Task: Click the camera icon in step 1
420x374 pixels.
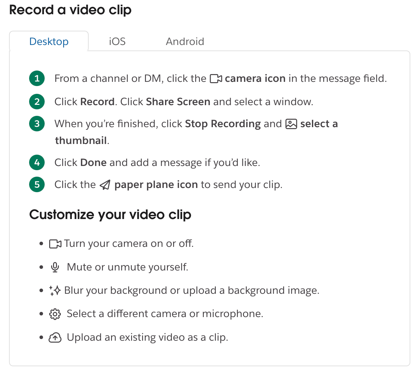Action: click(216, 79)
